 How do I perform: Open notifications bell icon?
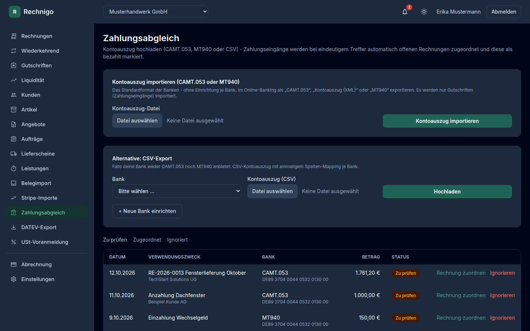[x=405, y=12]
